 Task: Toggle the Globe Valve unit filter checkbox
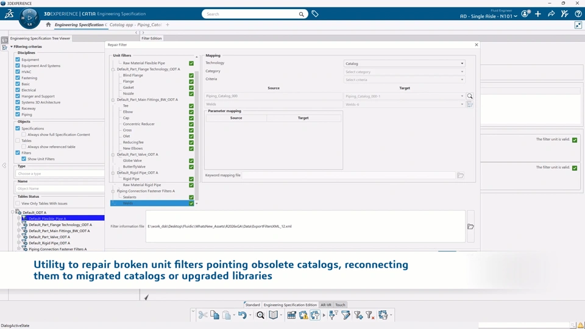point(191,161)
